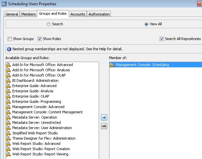Click the role icon beside Theme Designer for Flex
This screenshot has height=159, width=202.
coord(9,138)
